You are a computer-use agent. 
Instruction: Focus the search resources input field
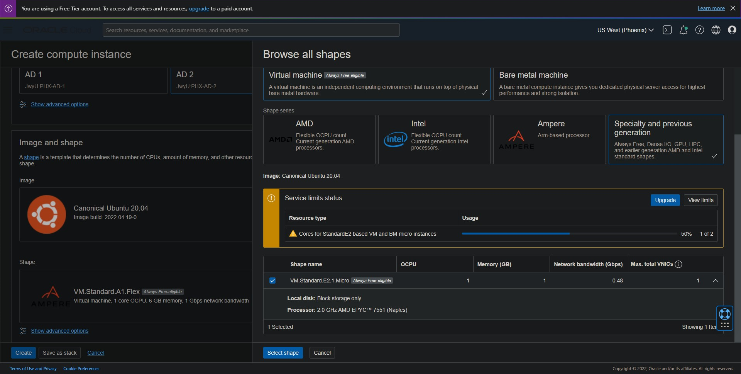pyautogui.click(x=251, y=30)
